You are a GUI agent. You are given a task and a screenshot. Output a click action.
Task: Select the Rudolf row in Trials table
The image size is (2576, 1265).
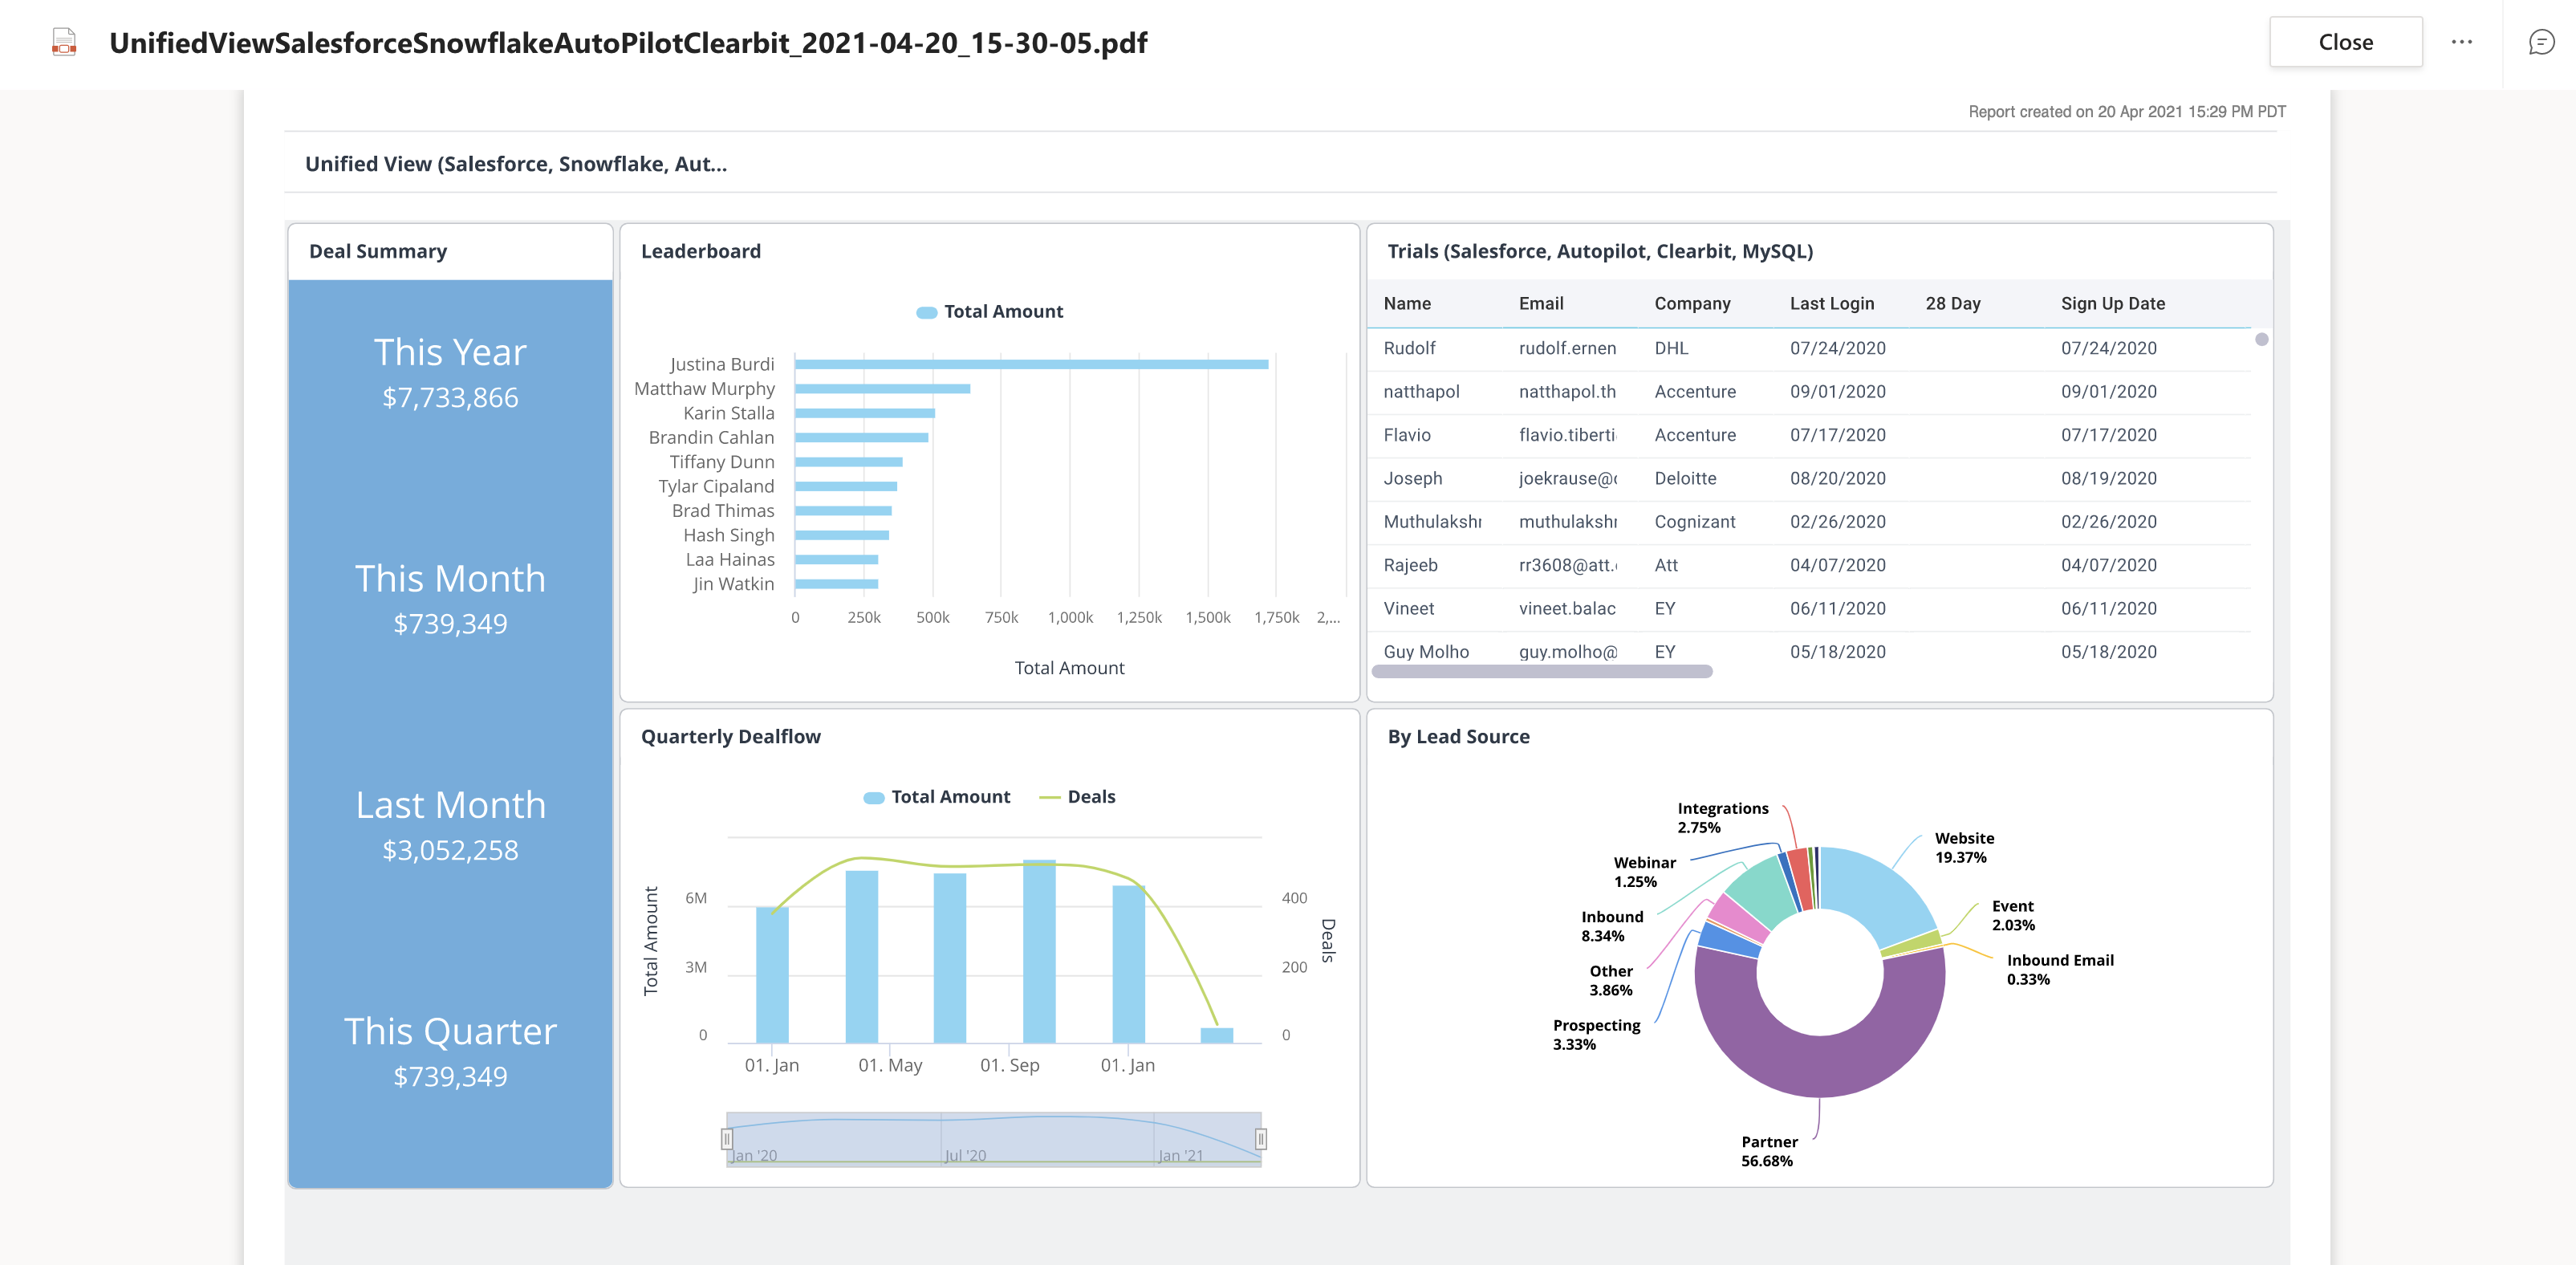pos(1409,348)
